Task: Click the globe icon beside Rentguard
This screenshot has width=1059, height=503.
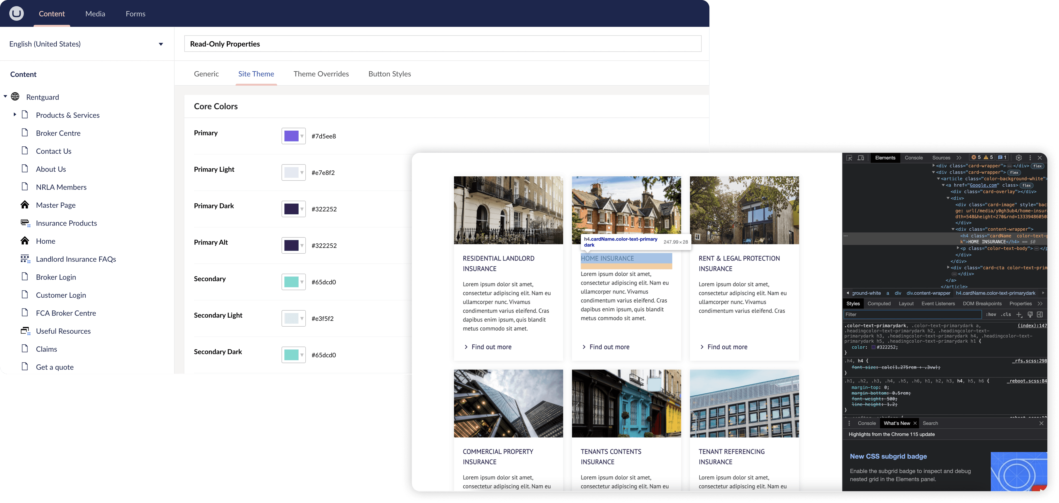Action: [15, 97]
